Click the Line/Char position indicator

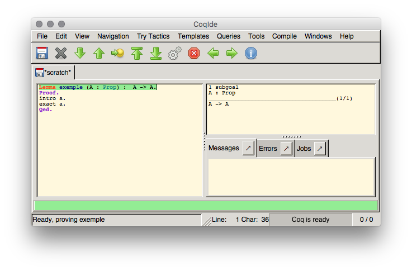click(240, 220)
